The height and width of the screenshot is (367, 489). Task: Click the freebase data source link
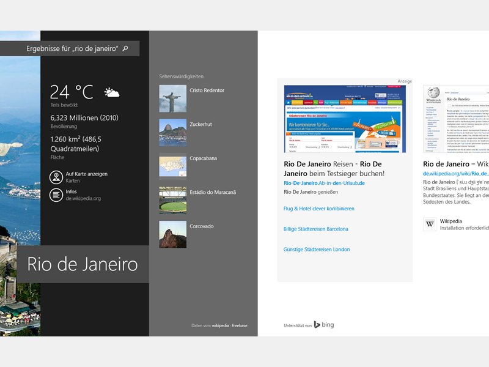(x=240, y=325)
